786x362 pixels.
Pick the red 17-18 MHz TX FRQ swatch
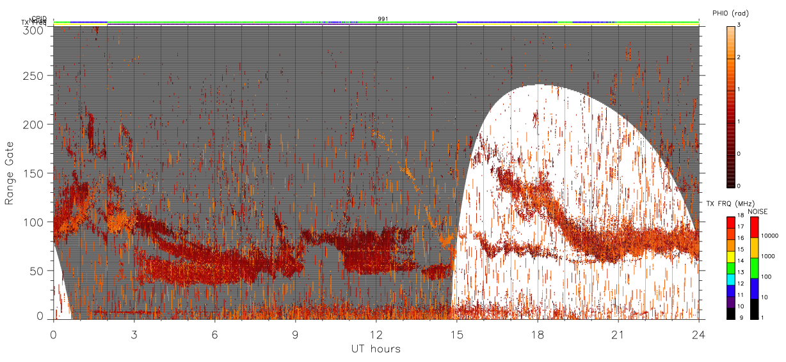(730, 223)
